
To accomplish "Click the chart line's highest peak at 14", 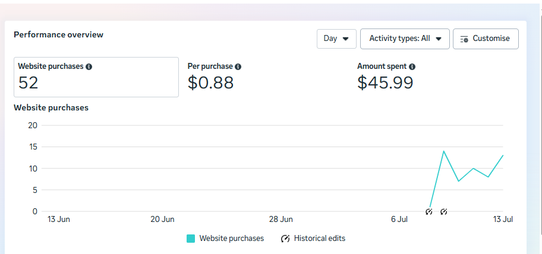I will tap(443, 151).
